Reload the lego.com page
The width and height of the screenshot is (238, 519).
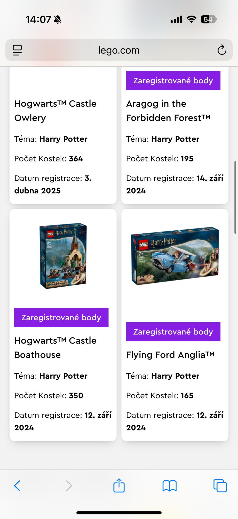click(x=222, y=50)
